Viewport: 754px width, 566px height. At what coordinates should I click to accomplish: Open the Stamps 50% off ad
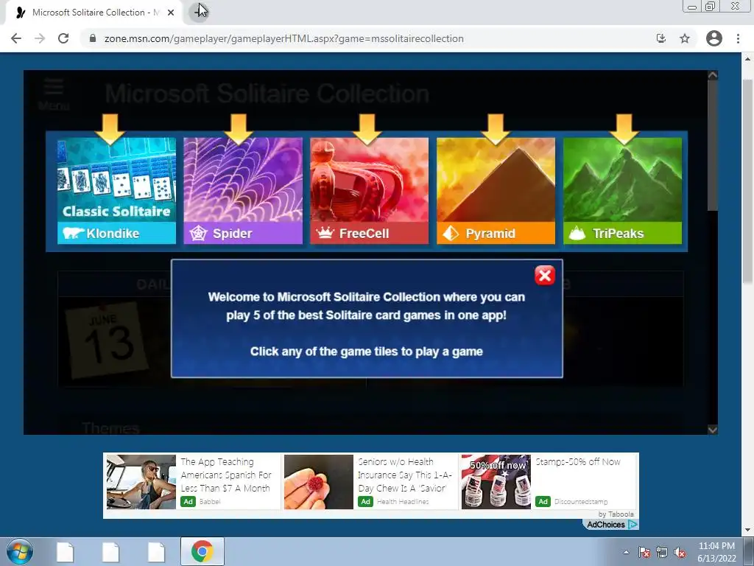coord(548,482)
